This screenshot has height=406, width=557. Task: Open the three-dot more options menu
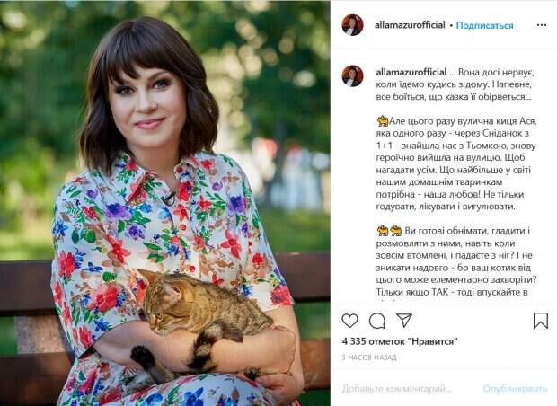(x=542, y=25)
